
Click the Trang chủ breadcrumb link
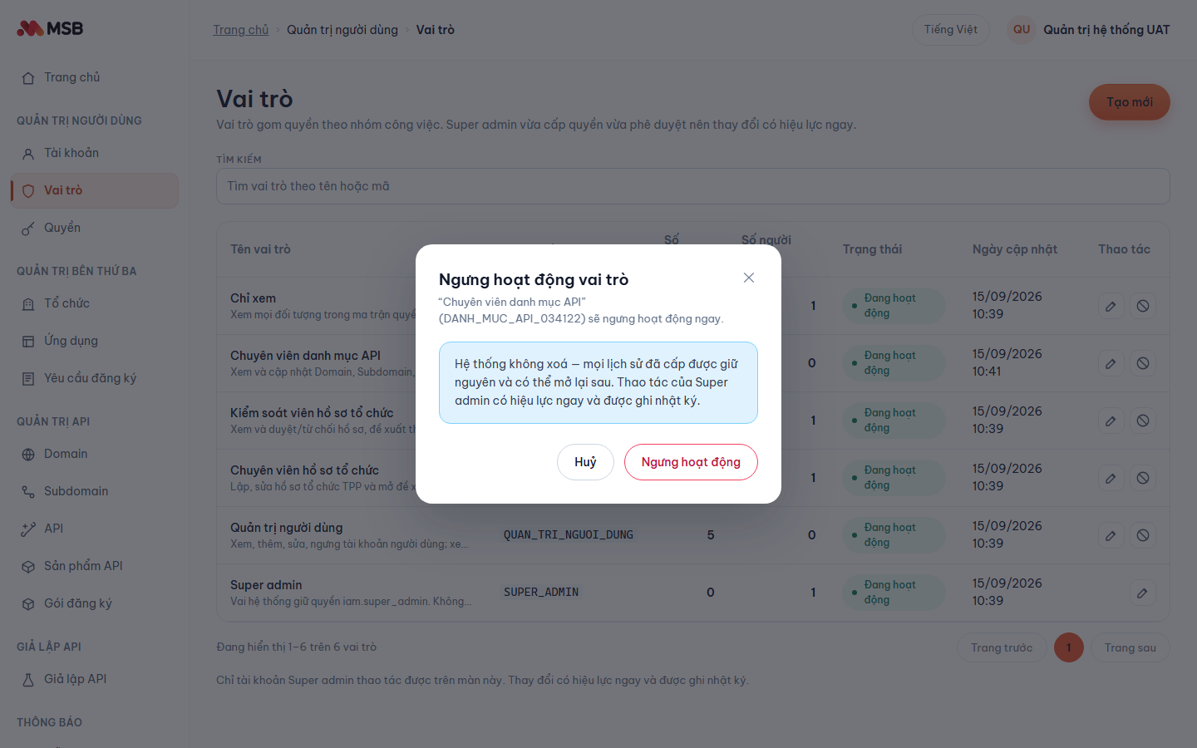pos(240,30)
